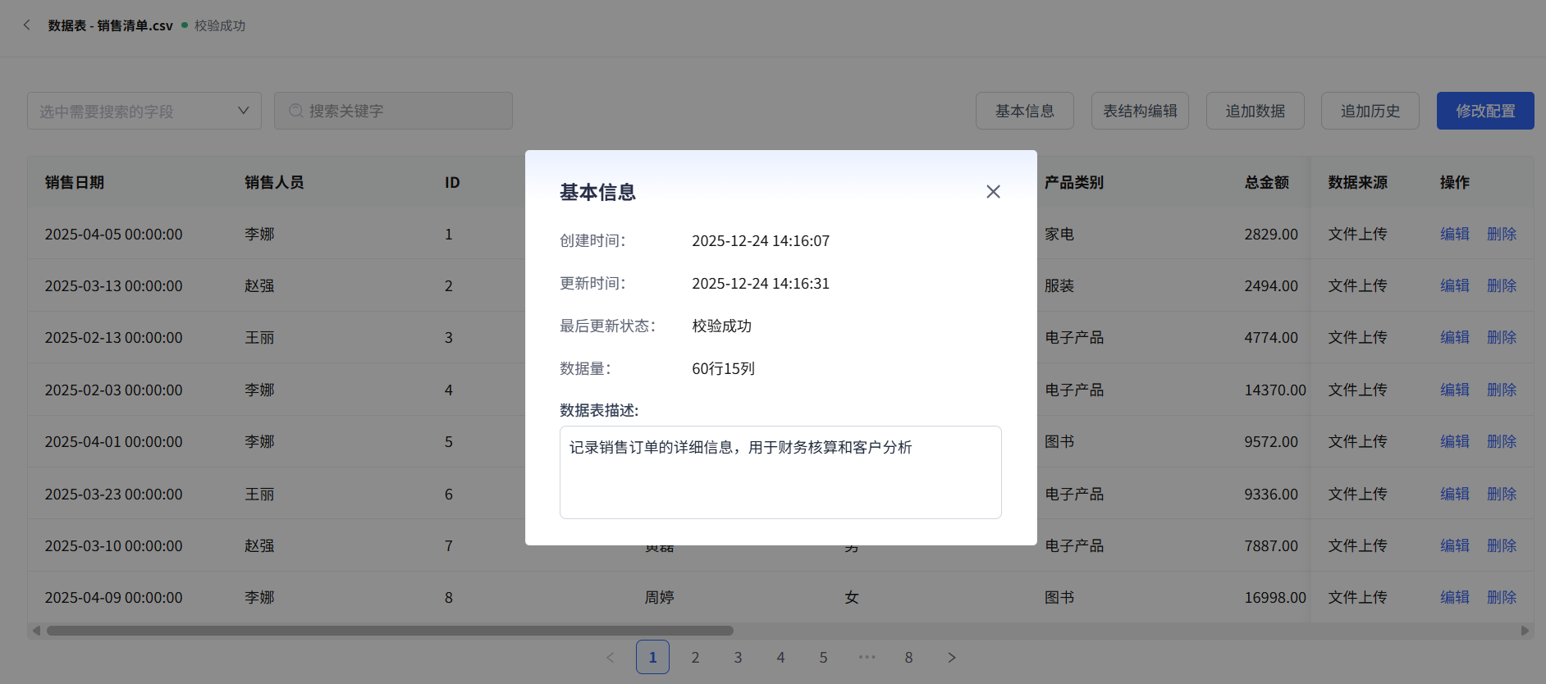This screenshot has height=684, width=1546.
Task: Click scrollbar right arrow
Action: (1525, 631)
